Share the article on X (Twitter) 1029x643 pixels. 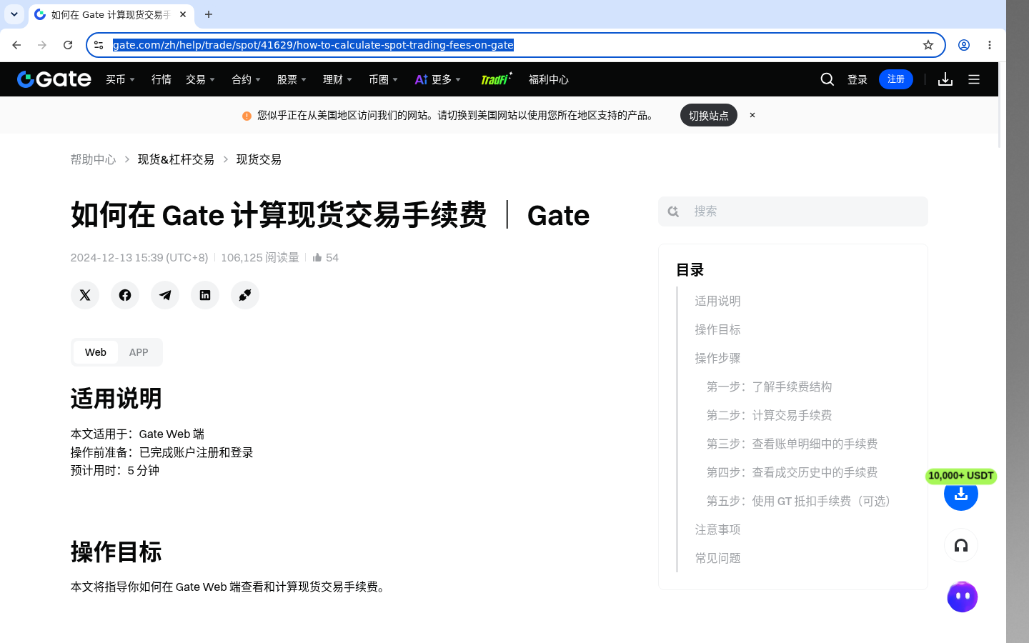click(x=85, y=295)
